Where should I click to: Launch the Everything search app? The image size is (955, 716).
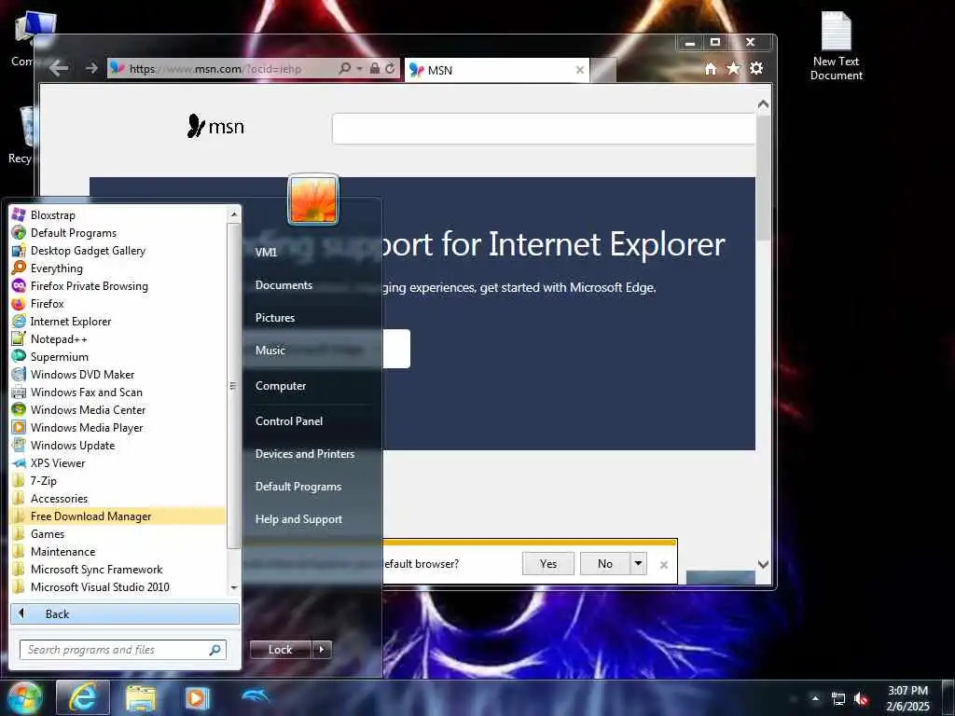click(57, 268)
